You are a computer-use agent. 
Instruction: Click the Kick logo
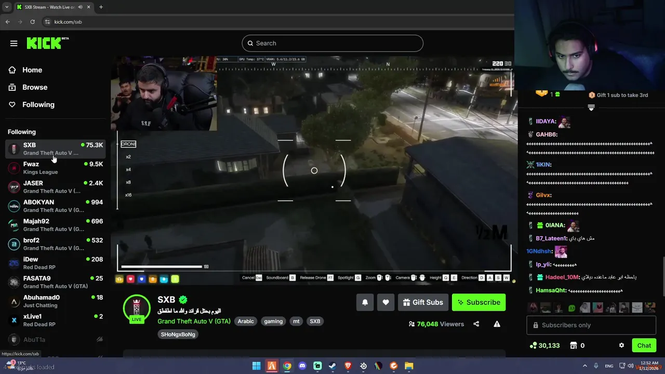[47, 43]
